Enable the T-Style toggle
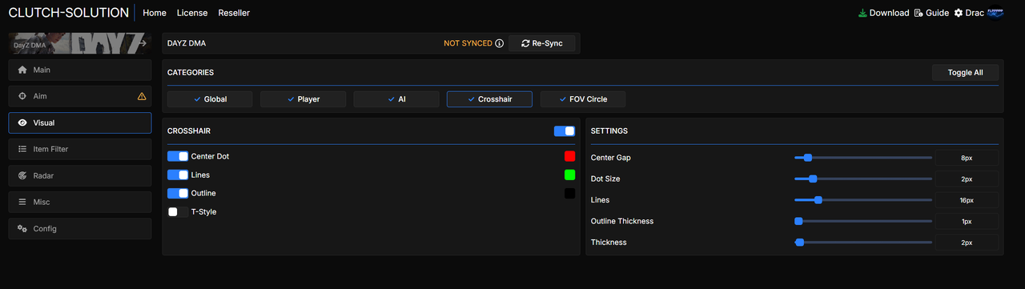 178,211
